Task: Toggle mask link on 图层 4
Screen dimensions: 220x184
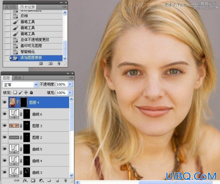Action: (x=18, y=102)
